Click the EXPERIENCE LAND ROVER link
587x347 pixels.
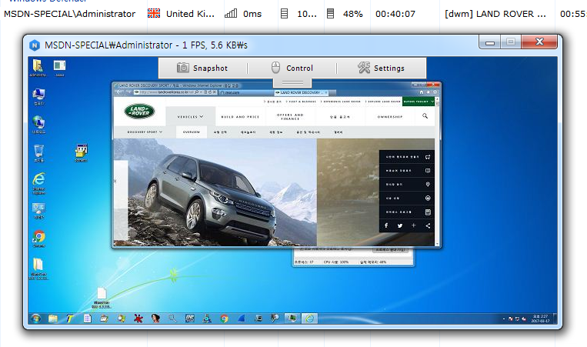coord(341,102)
